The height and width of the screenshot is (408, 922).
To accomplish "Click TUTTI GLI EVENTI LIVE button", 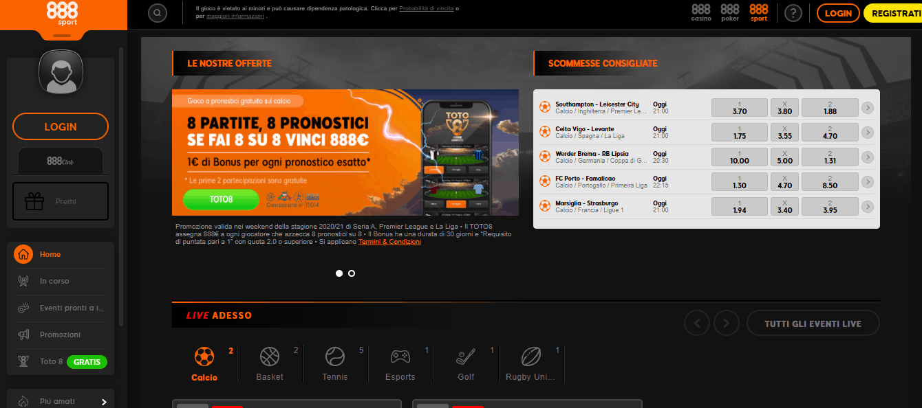I will (813, 323).
